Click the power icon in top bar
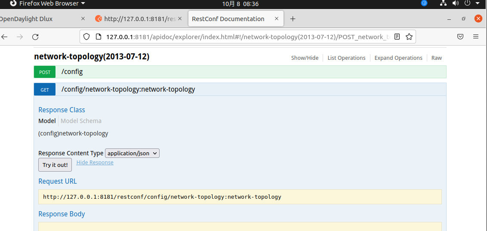 click(468, 3)
